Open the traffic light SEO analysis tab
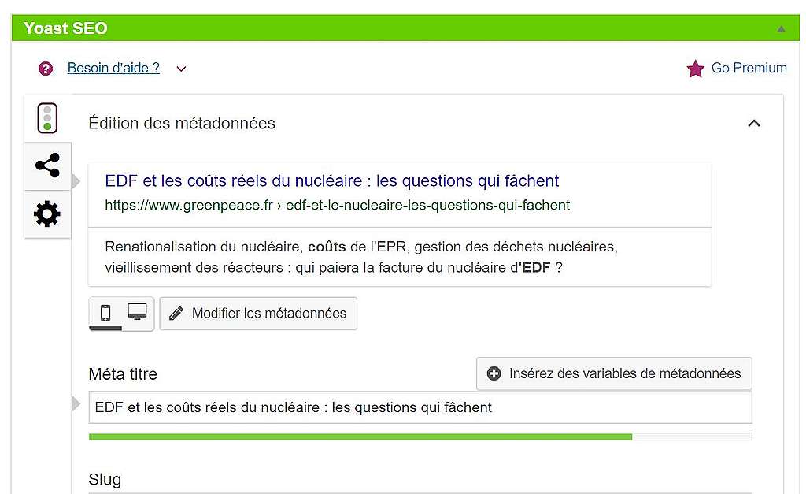 click(47, 118)
